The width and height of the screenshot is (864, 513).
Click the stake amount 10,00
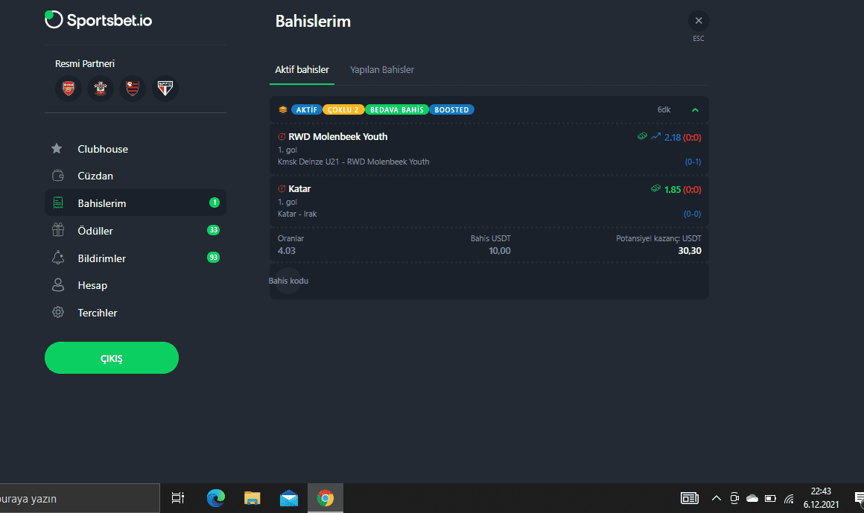pos(500,251)
